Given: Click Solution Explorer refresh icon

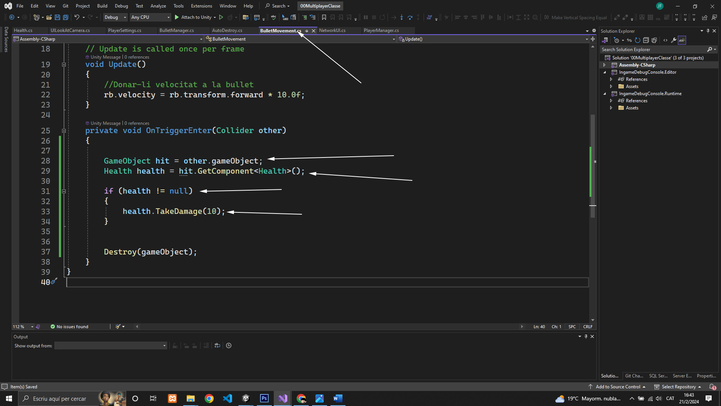Looking at the screenshot, I should pos(638,40).
